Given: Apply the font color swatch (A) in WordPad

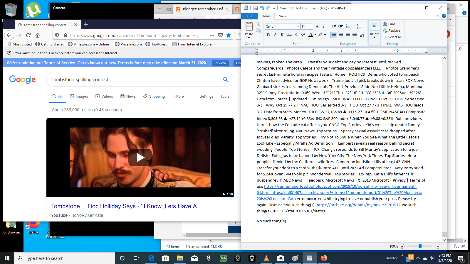Looking at the screenshot, I should 311,35.
